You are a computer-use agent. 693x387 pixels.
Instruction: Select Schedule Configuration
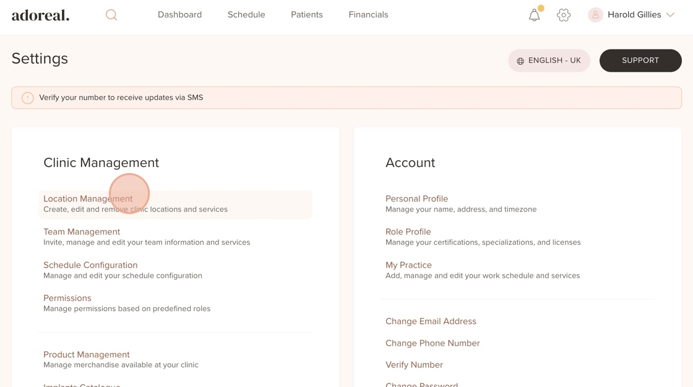pos(90,265)
